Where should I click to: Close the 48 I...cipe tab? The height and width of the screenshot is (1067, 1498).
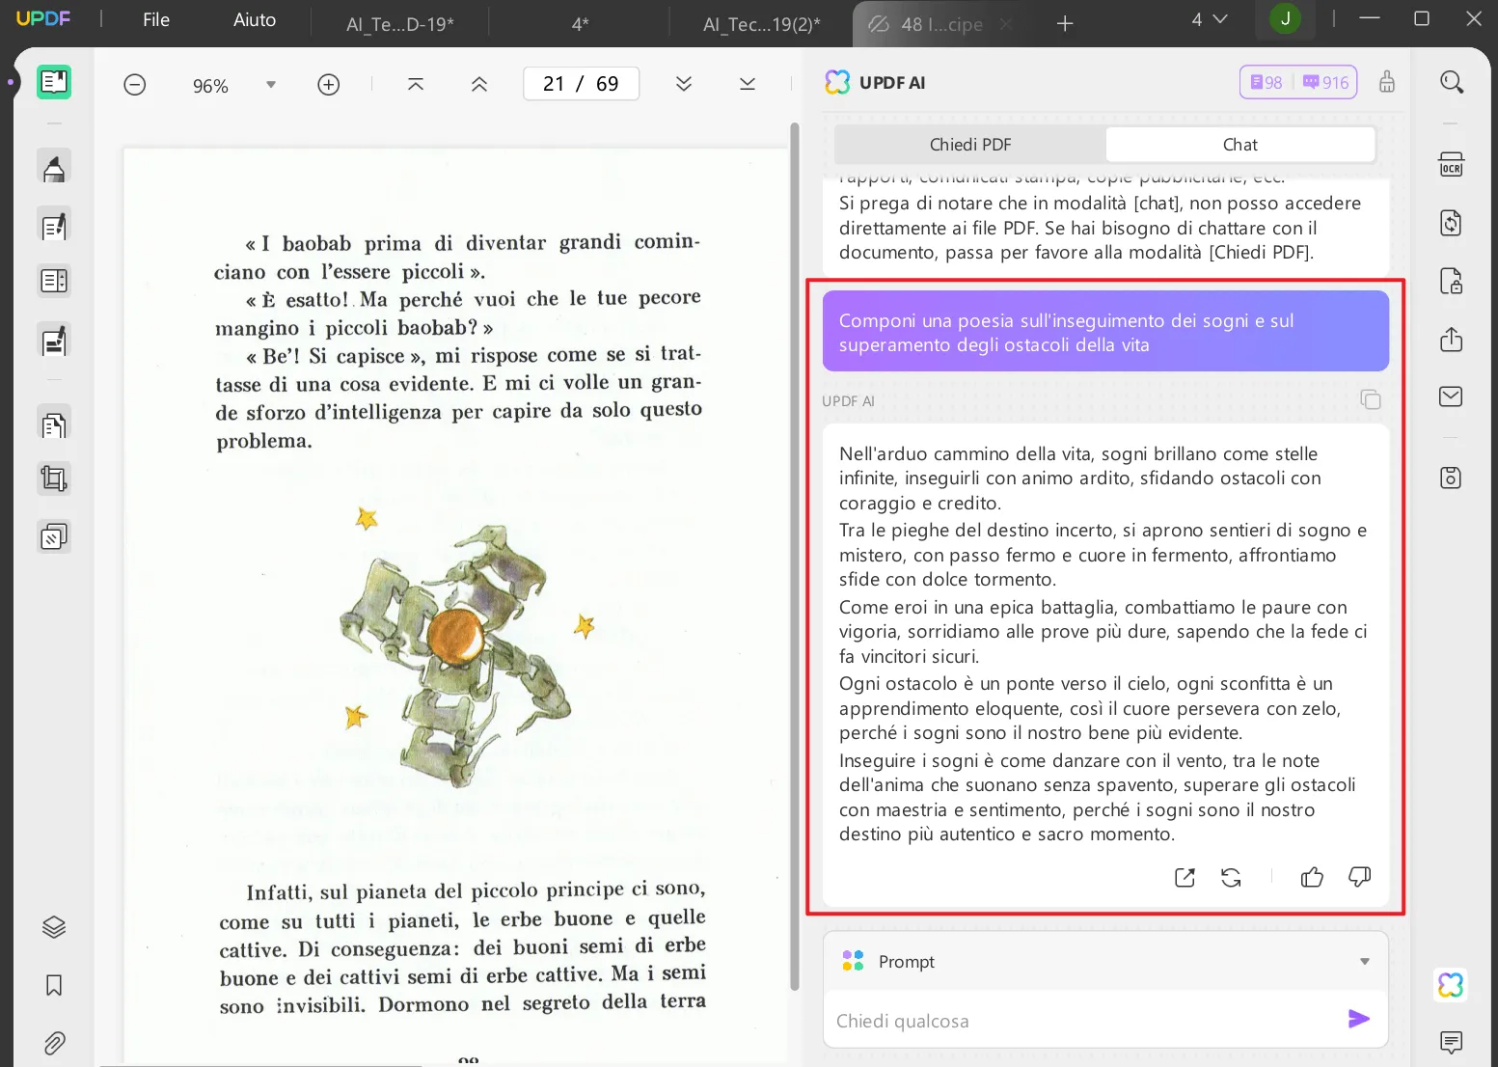pos(1006,24)
